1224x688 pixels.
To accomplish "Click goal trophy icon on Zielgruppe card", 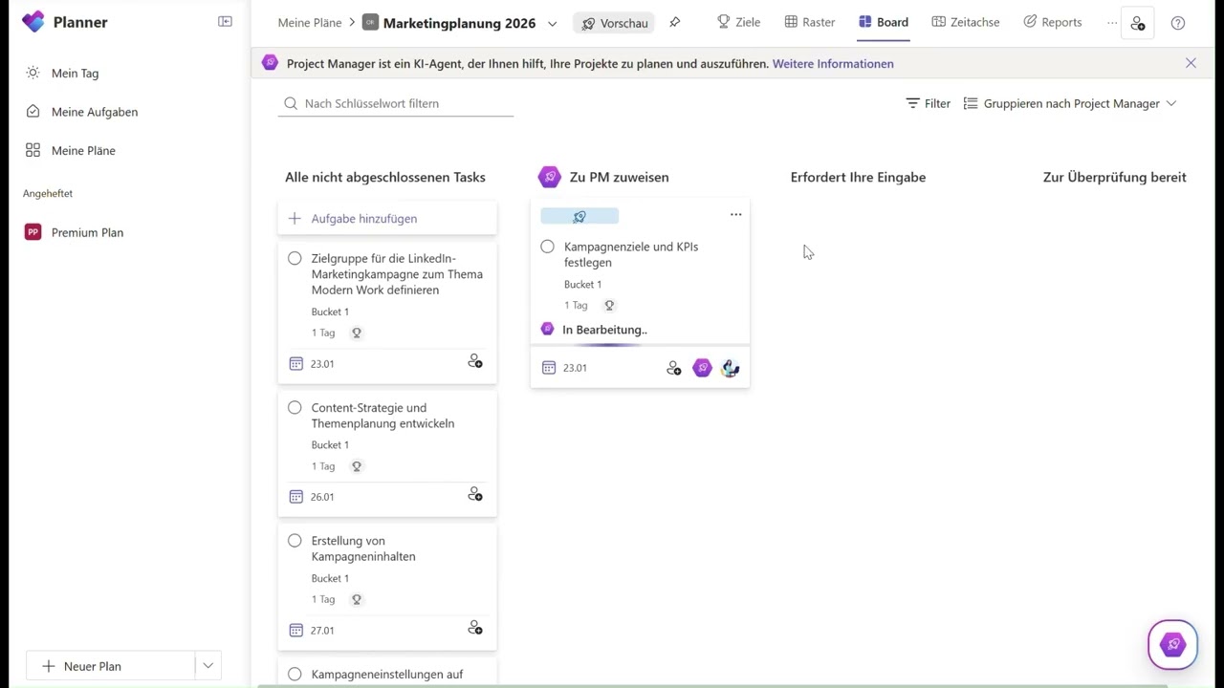I will point(357,333).
